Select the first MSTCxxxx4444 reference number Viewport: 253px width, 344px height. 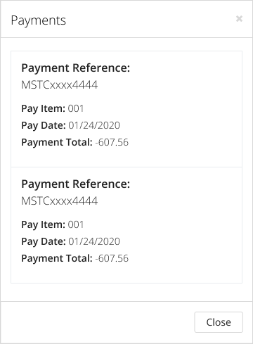60,84
